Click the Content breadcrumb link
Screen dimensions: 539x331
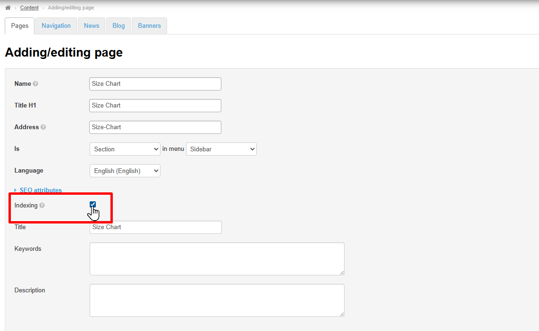[29, 8]
